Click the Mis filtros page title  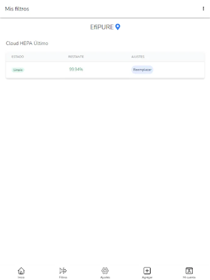tap(17, 9)
